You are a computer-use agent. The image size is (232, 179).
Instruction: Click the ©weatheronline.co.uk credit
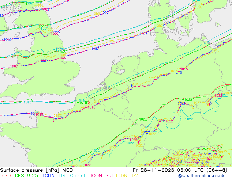point(201,176)
